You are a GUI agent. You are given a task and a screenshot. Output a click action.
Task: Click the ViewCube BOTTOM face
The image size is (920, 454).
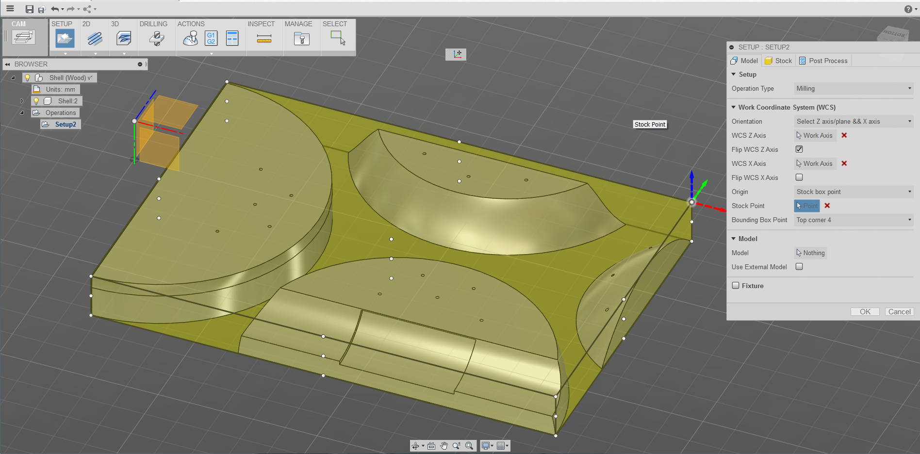click(893, 33)
